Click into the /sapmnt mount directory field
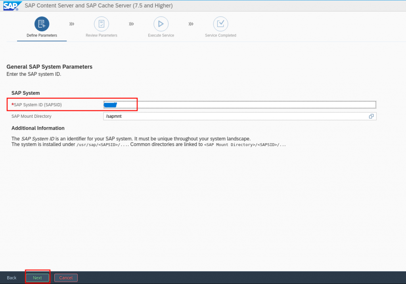 [x=234, y=116]
